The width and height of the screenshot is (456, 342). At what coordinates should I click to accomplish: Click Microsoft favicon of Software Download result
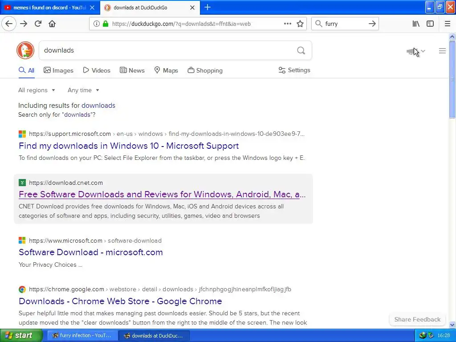tap(22, 240)
